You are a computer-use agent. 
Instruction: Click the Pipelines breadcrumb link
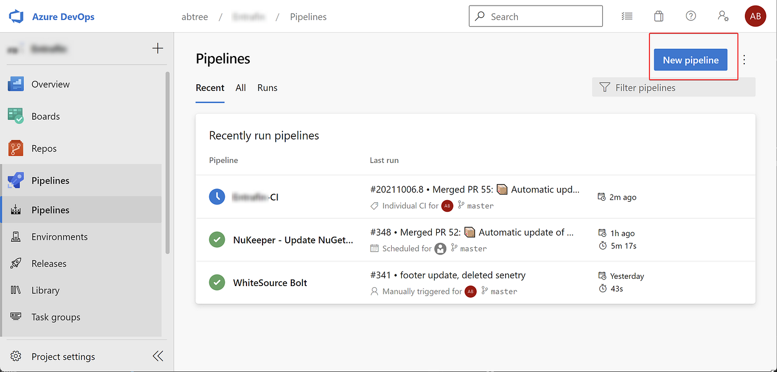tap(308, 17)
